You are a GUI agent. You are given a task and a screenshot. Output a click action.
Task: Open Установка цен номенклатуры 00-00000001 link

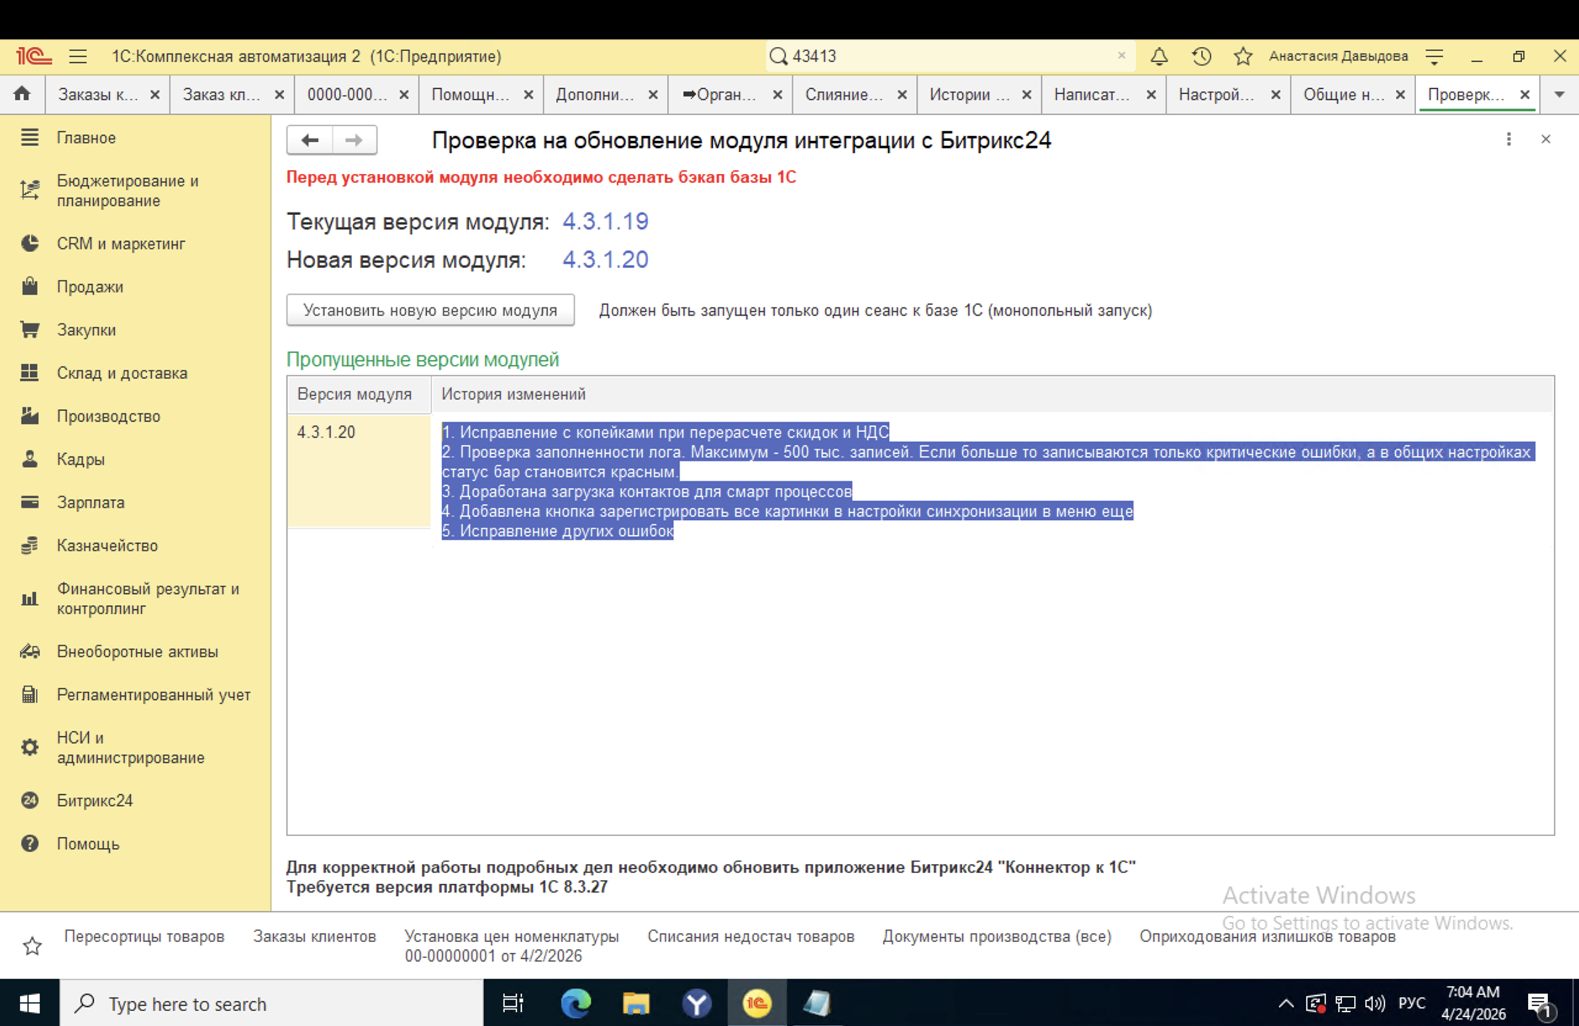[x=511, y=946]
